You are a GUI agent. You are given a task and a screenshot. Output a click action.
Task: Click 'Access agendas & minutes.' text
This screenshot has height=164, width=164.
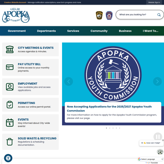pos(32,51)
